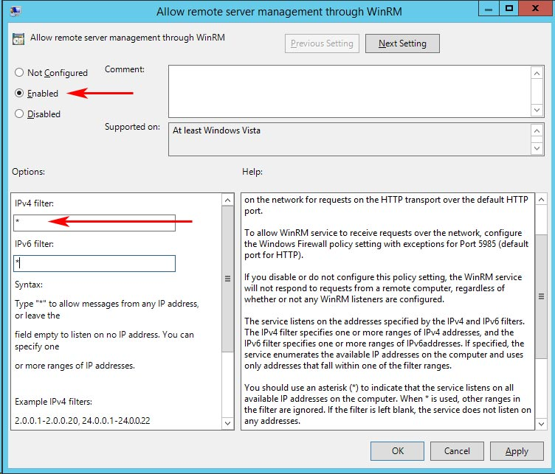Choose the Enabled radio option

20,94
